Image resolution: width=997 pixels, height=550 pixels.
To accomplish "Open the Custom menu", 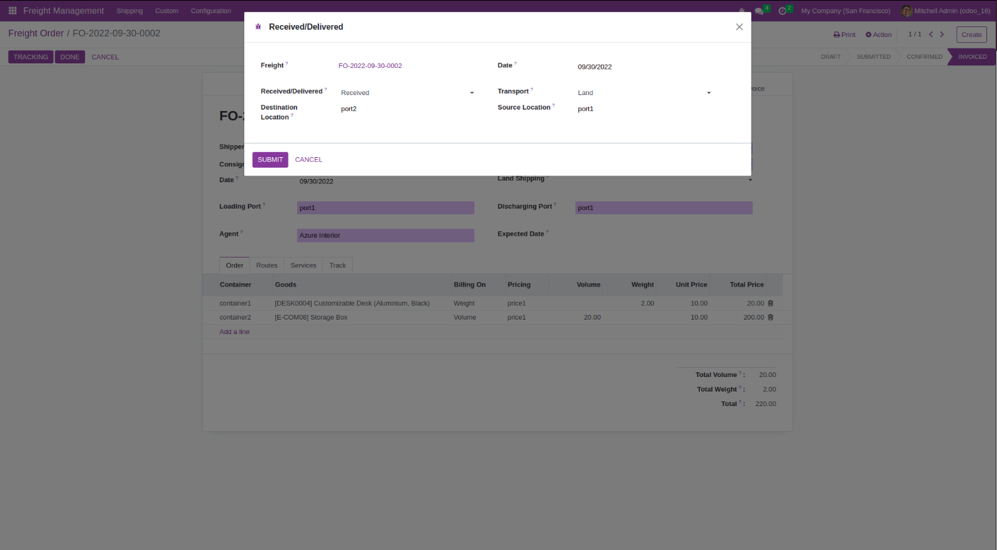I will [166, 11].
